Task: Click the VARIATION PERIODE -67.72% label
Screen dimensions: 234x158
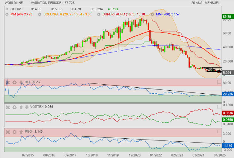Action: pyautogui.click(x=53, y=3)
